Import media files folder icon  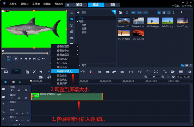pyautogui.click(x=120, y=12)
